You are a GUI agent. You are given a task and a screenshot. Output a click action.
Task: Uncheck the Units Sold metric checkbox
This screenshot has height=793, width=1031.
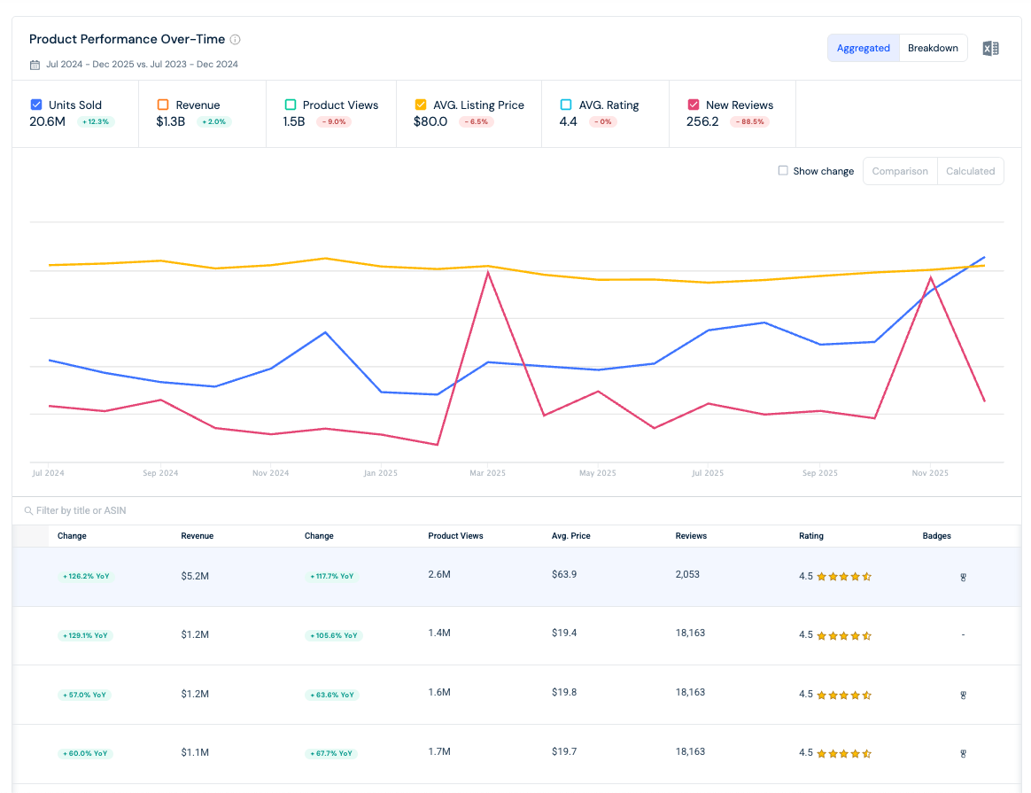pos(36,105)
